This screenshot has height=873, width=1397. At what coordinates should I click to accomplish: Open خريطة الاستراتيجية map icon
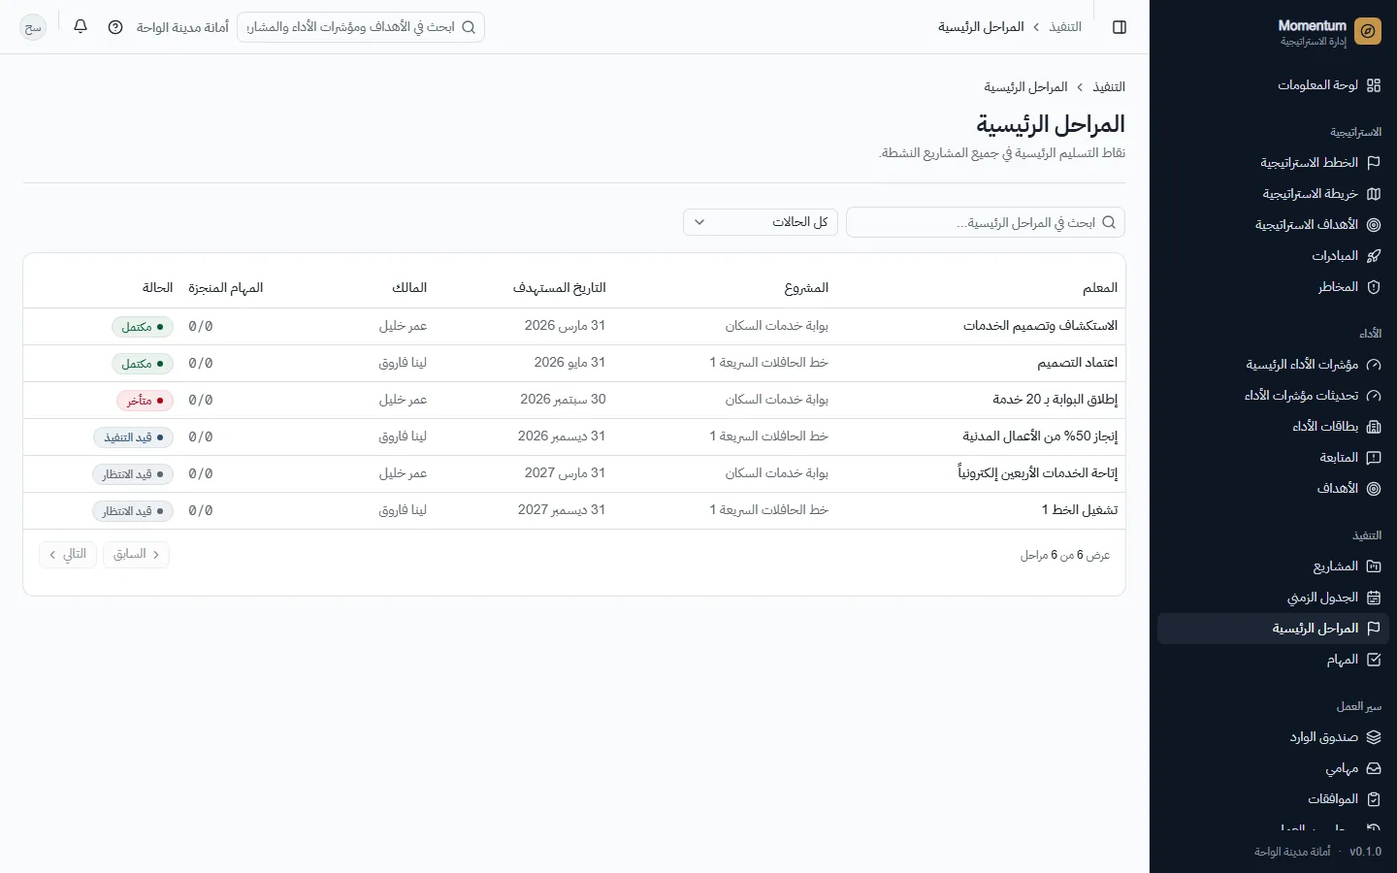click(x=1374, y=194)
